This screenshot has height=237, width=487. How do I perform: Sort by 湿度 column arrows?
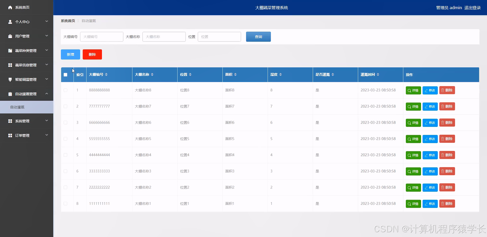coord(281,74)
